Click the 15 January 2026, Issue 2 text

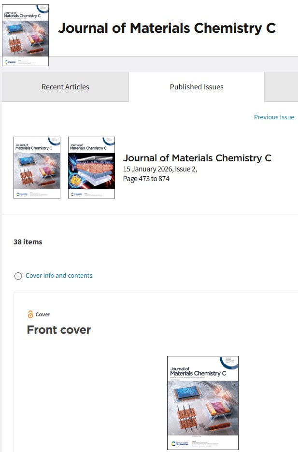160,169
